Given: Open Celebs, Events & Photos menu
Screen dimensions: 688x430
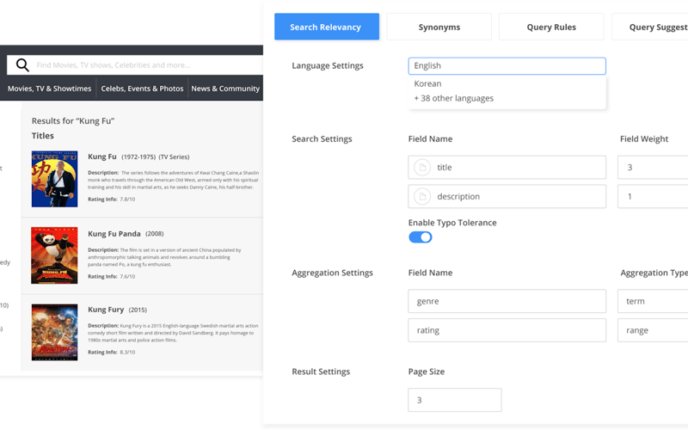Looking at the screenshot, I should click(x=142, y=89).
